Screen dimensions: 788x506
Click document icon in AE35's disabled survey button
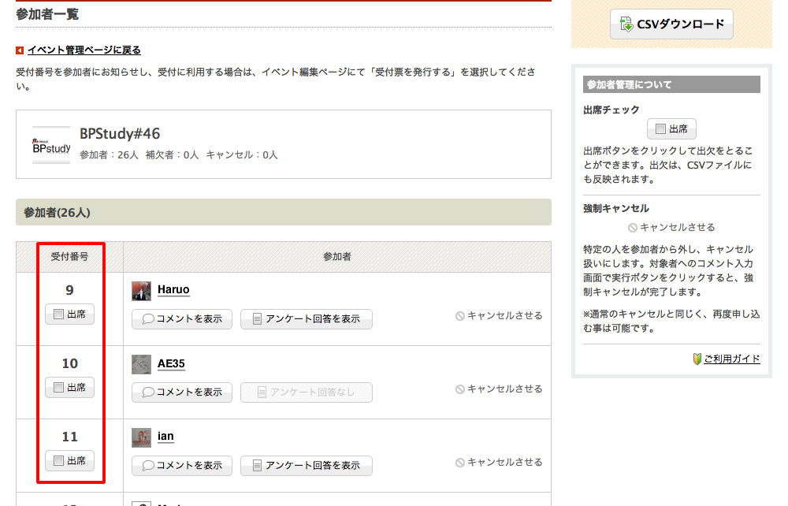262,393
